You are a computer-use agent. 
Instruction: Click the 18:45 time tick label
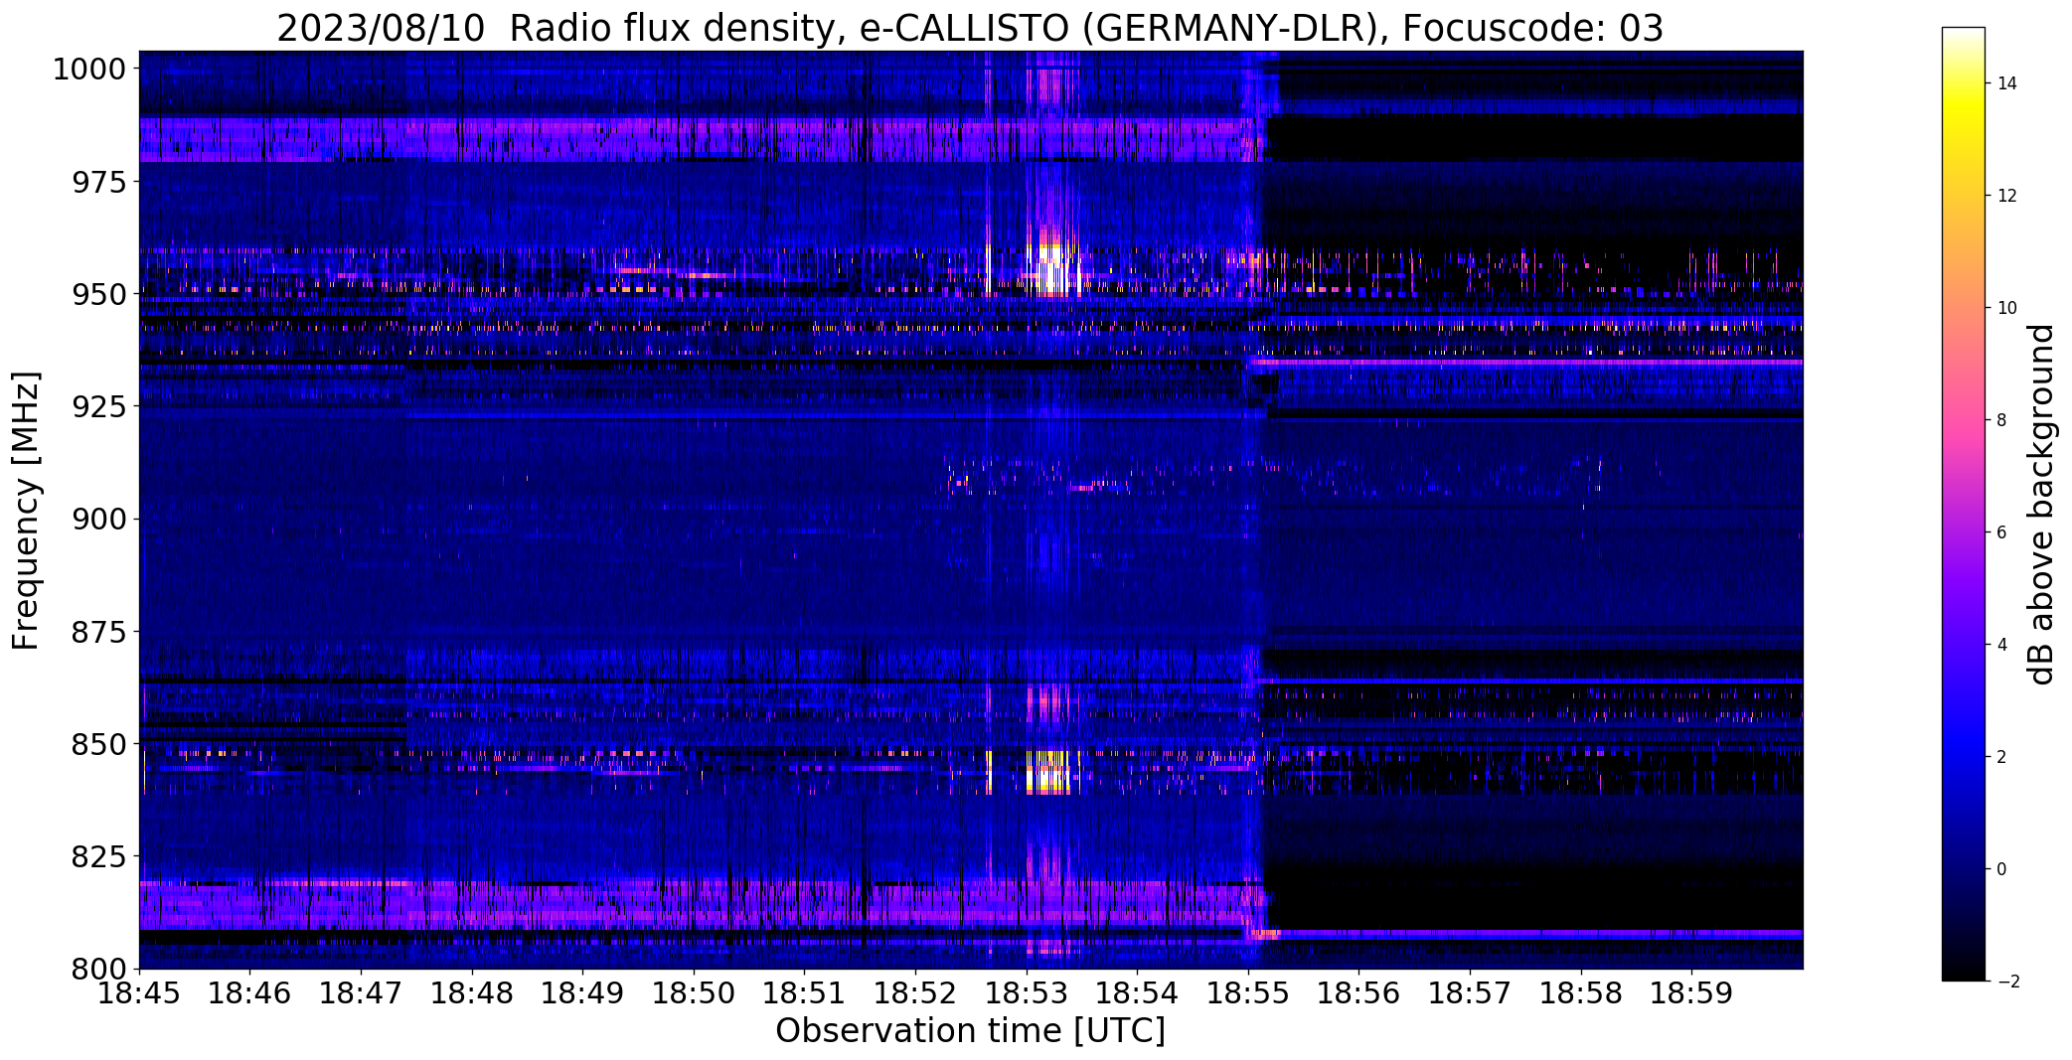coord(139,993)
